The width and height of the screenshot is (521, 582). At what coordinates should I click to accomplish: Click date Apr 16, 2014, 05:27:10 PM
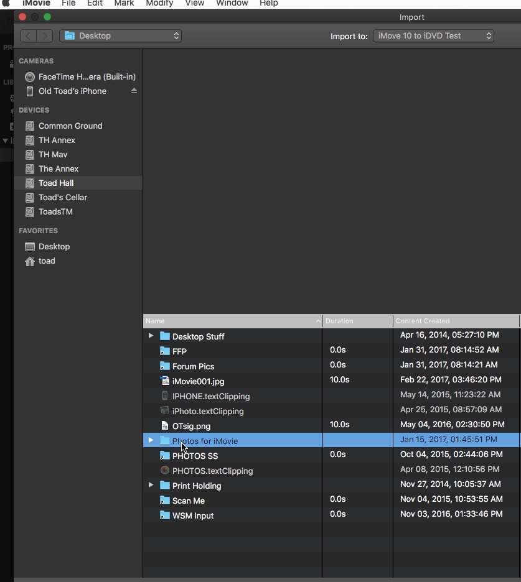tap(449, 335)
